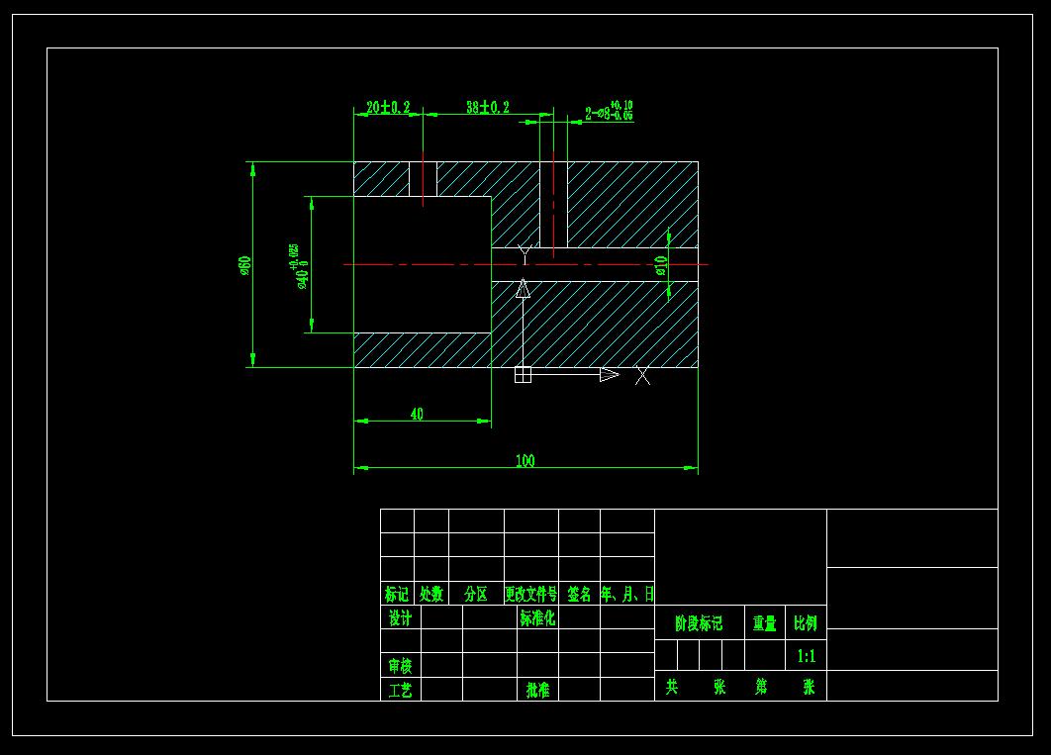Click the 100 overall length dimension
The height and width of the screenshot is (755, 1051).
[525, 460]
